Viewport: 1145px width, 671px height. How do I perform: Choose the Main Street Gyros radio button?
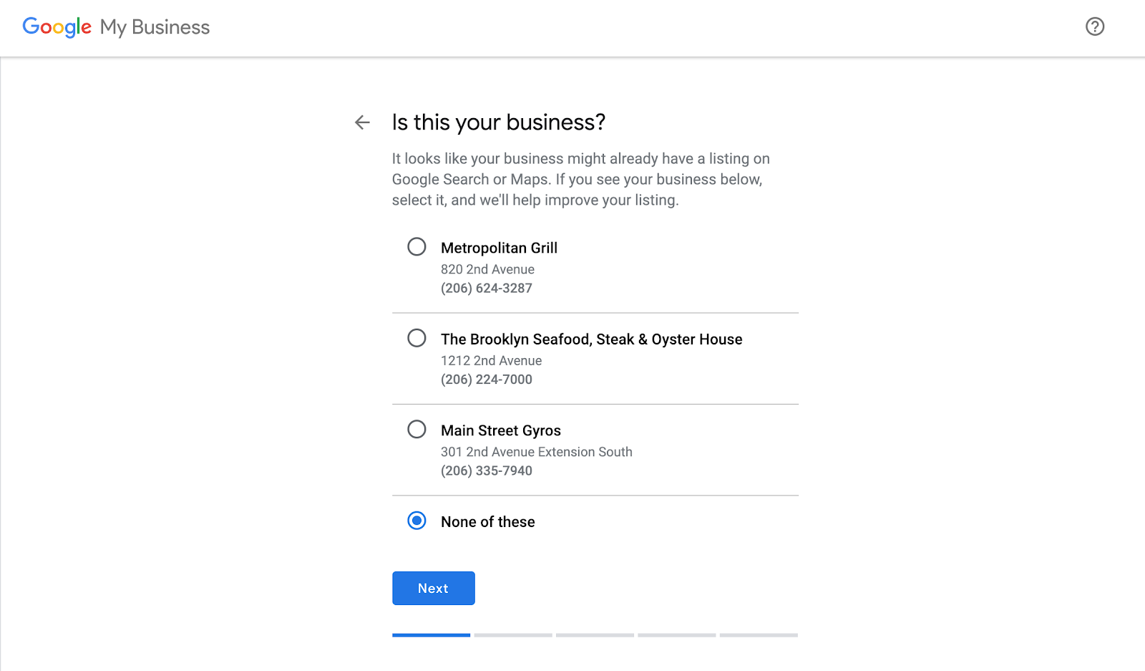(416, 430)
